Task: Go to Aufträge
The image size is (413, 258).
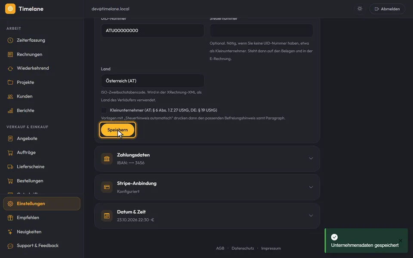Action: [x=42, y=153]
